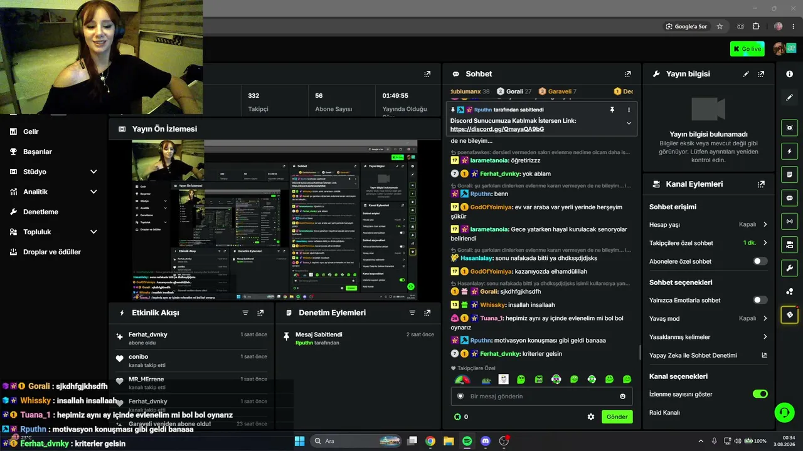Screen dimensions: 803x451
Task: Open Denetleme in left navigation
Action: pyautogui.click(x=41, y=212)
